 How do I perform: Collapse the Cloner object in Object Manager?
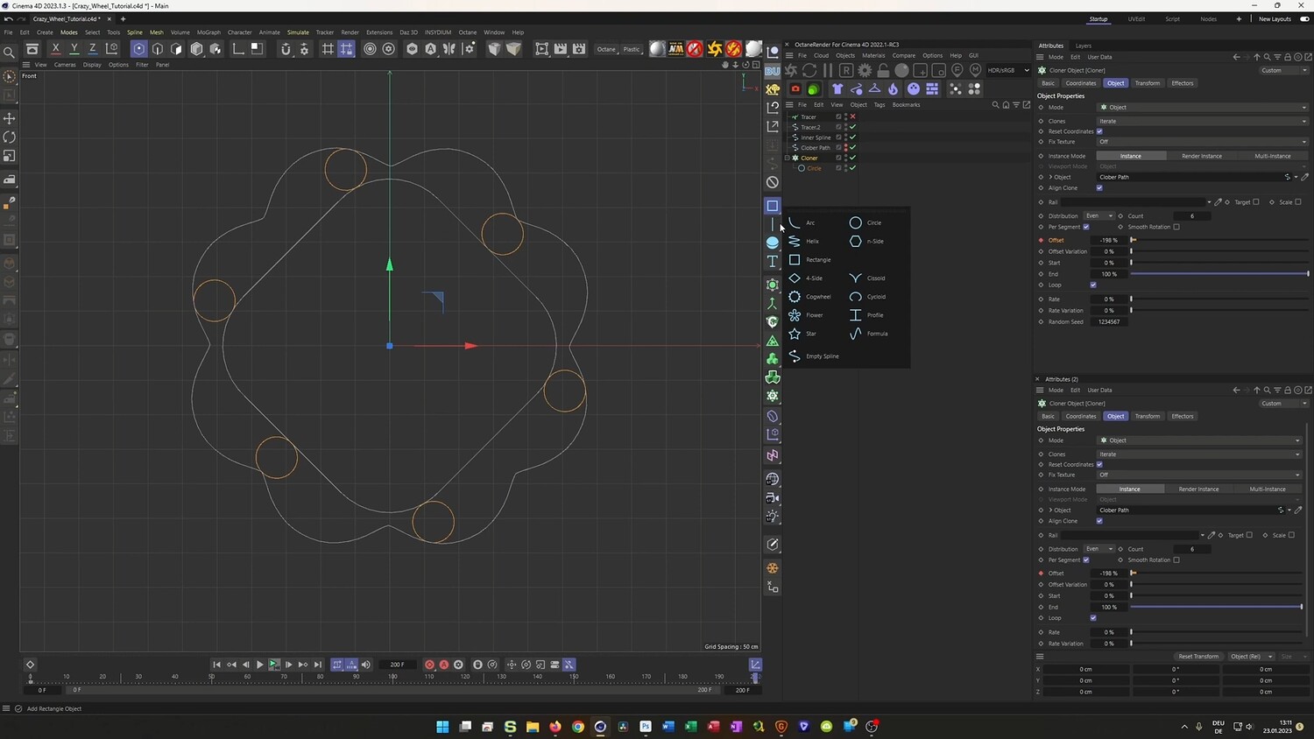coord(787,158)
